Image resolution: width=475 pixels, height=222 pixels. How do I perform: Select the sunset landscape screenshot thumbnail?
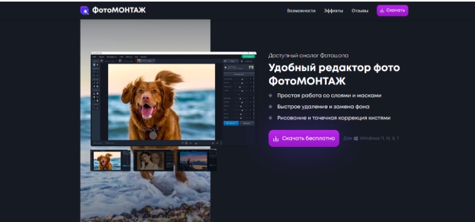(x=197, y=160)
